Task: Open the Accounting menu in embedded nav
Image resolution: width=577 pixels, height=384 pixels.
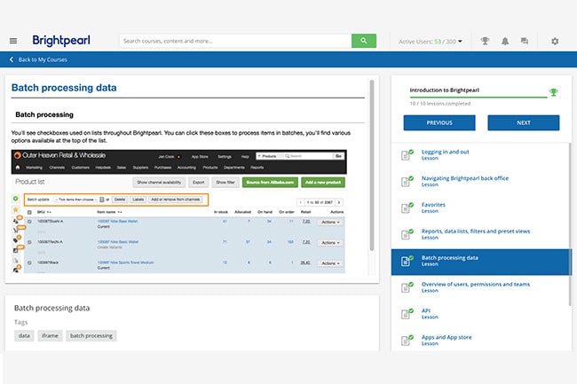Action: 186,168
